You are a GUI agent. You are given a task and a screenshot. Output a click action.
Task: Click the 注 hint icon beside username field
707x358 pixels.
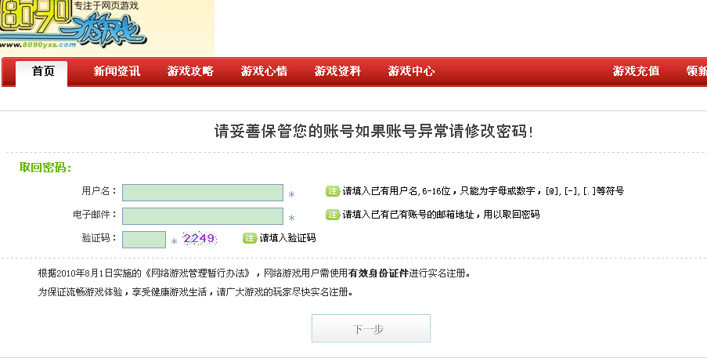tap(332, 191)
